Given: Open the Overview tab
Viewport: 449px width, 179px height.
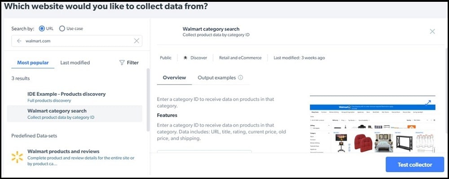Looking at the screenshot, I should pos(174,78).
